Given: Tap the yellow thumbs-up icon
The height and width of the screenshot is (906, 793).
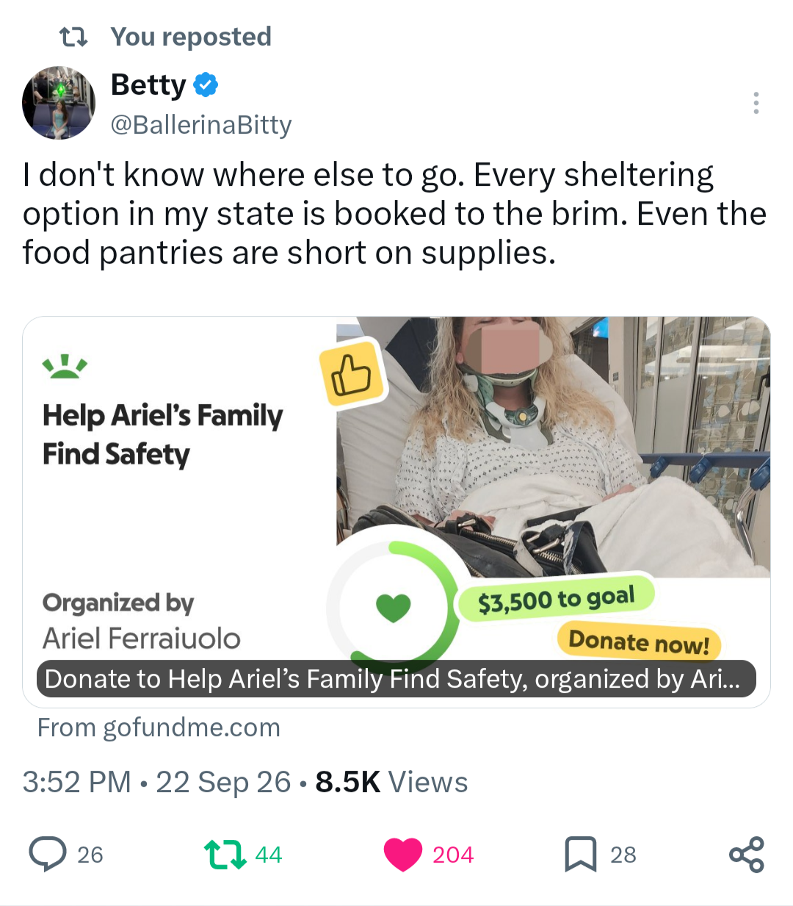Looking at the screenshot, I should 352,375.
